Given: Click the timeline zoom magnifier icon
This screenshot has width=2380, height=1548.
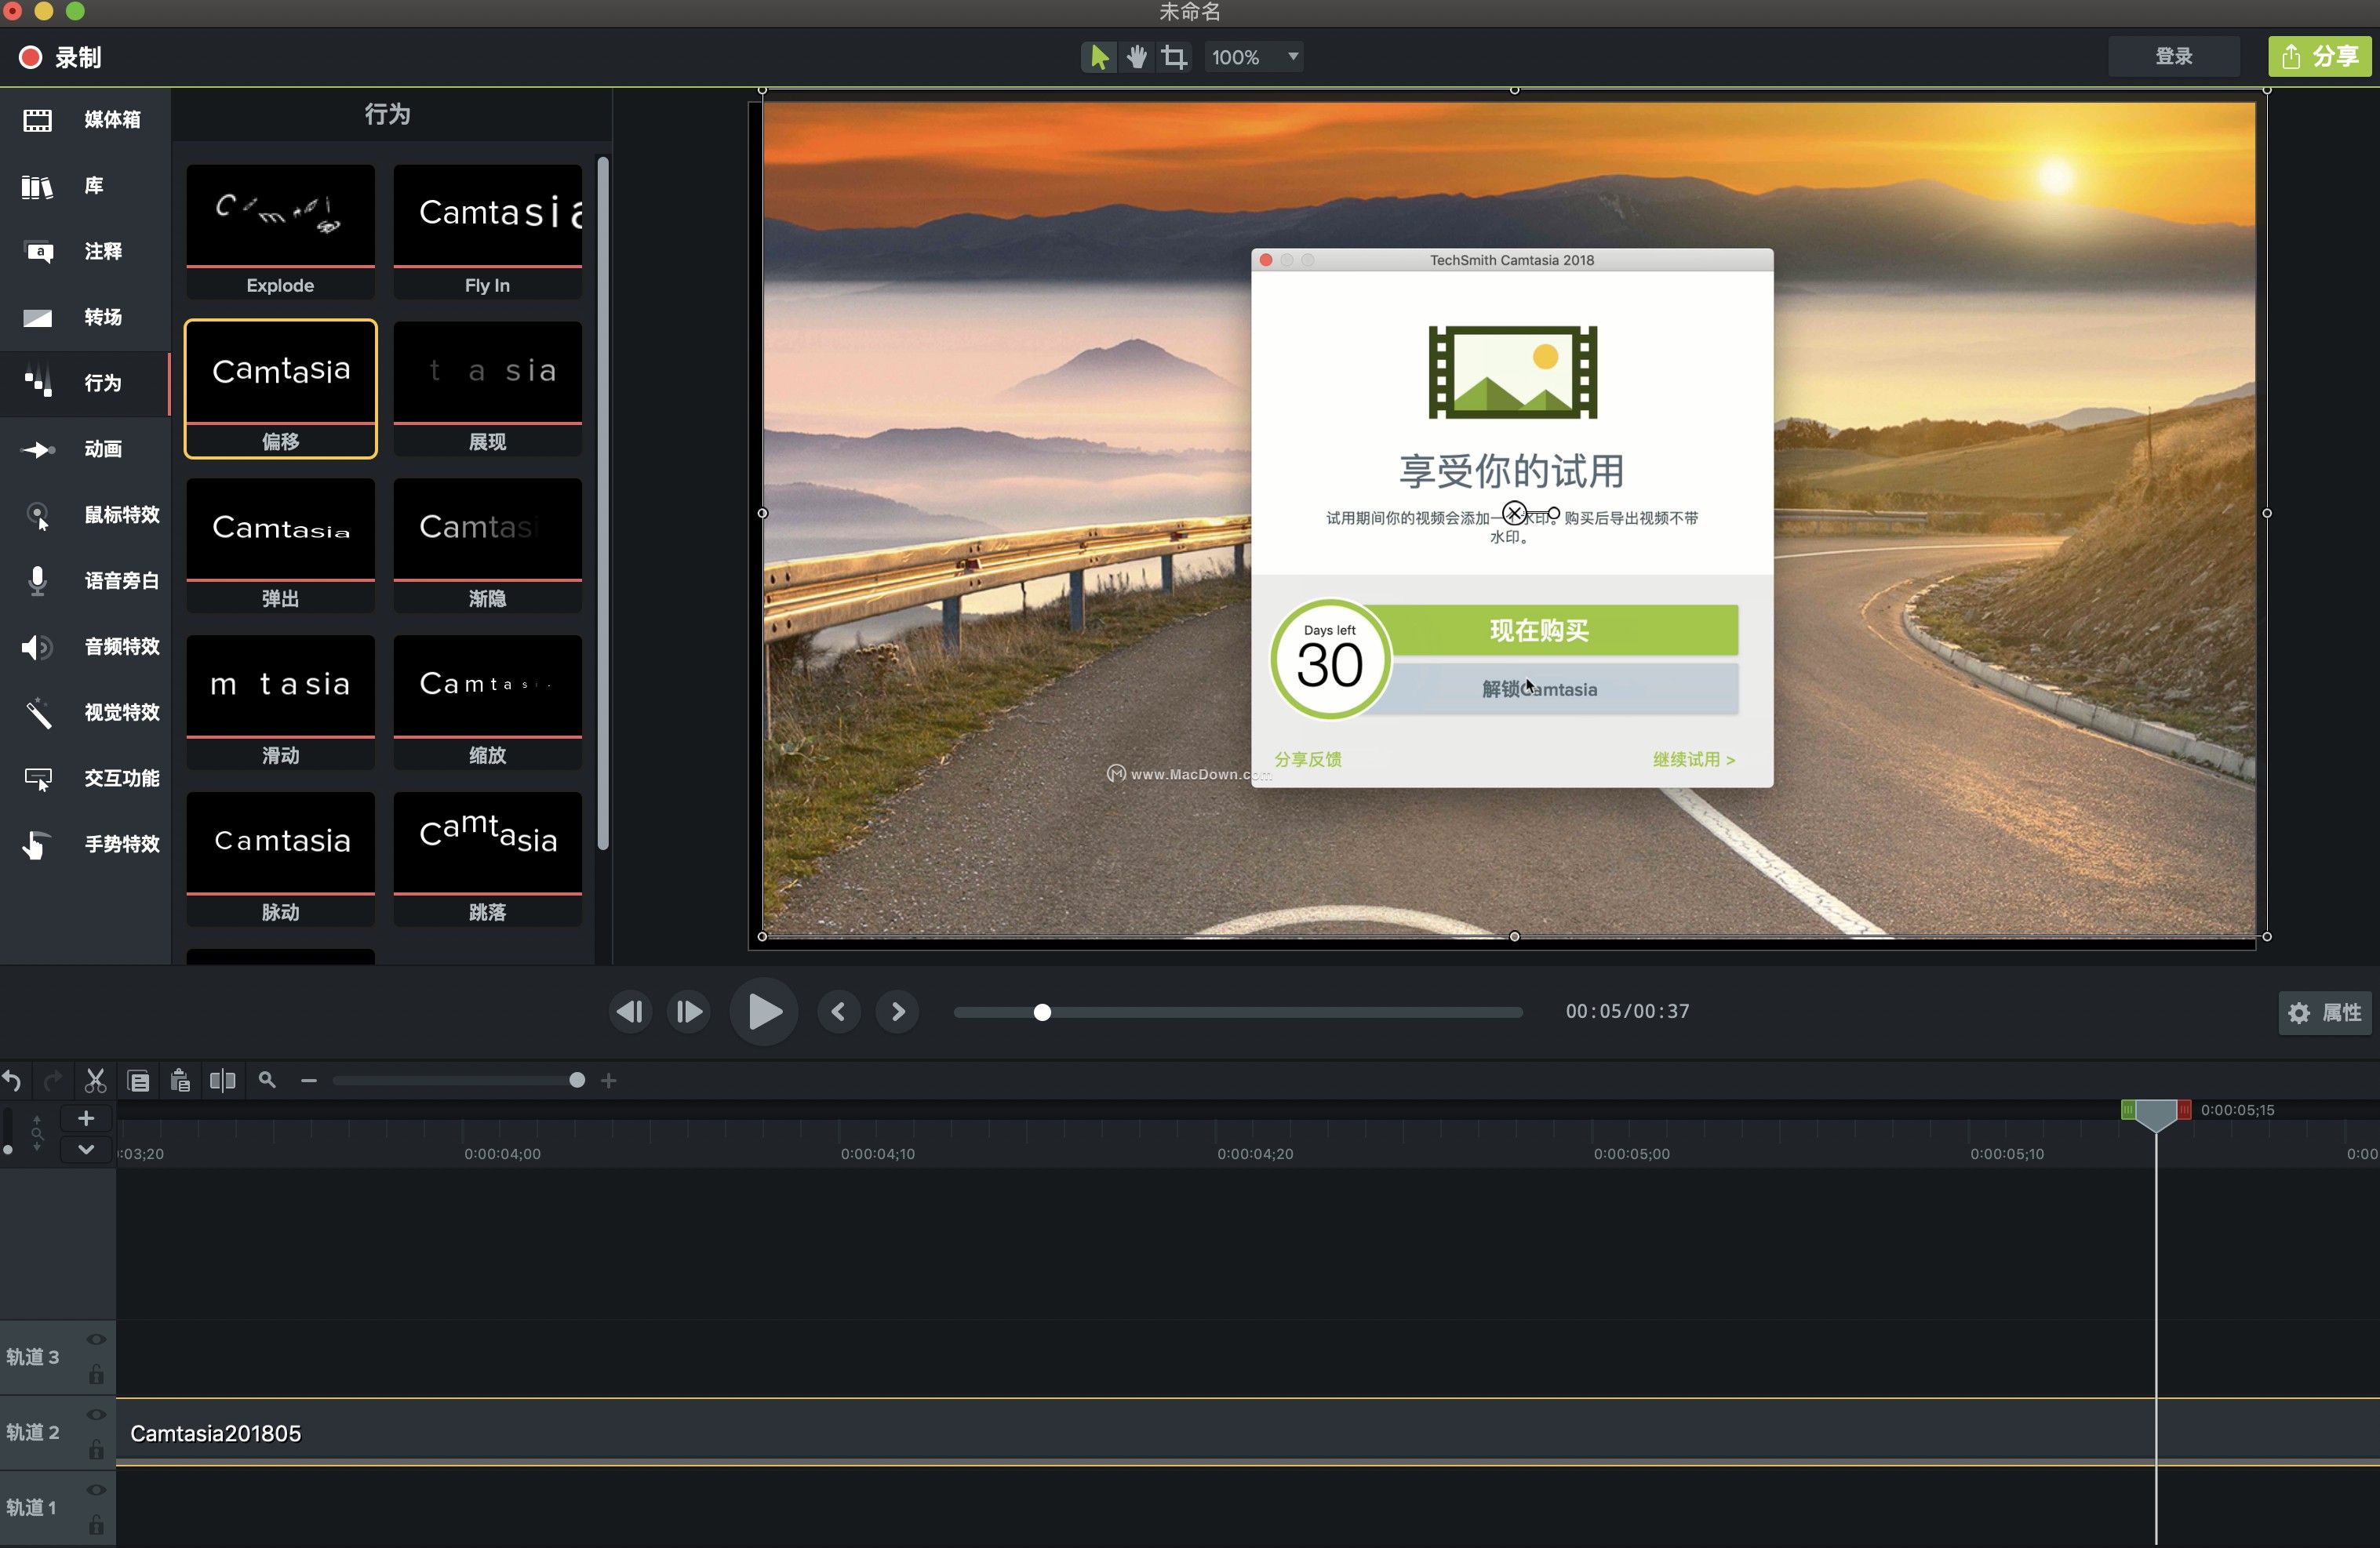Looking at the screenshot, I should tap(267, 1080).
